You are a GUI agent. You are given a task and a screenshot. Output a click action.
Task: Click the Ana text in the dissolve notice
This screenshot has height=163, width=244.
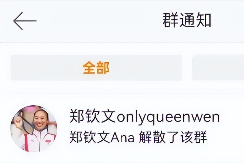click(x=122, y=138)
